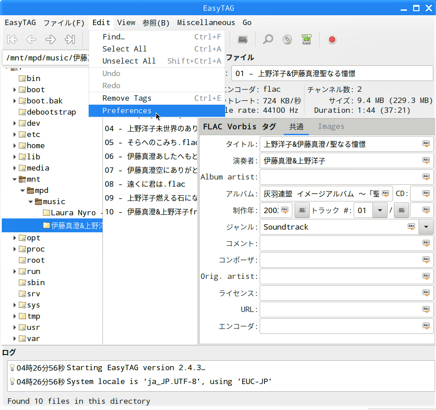Select the debootstrap folder
436x410 pixels.
point(47,112)
